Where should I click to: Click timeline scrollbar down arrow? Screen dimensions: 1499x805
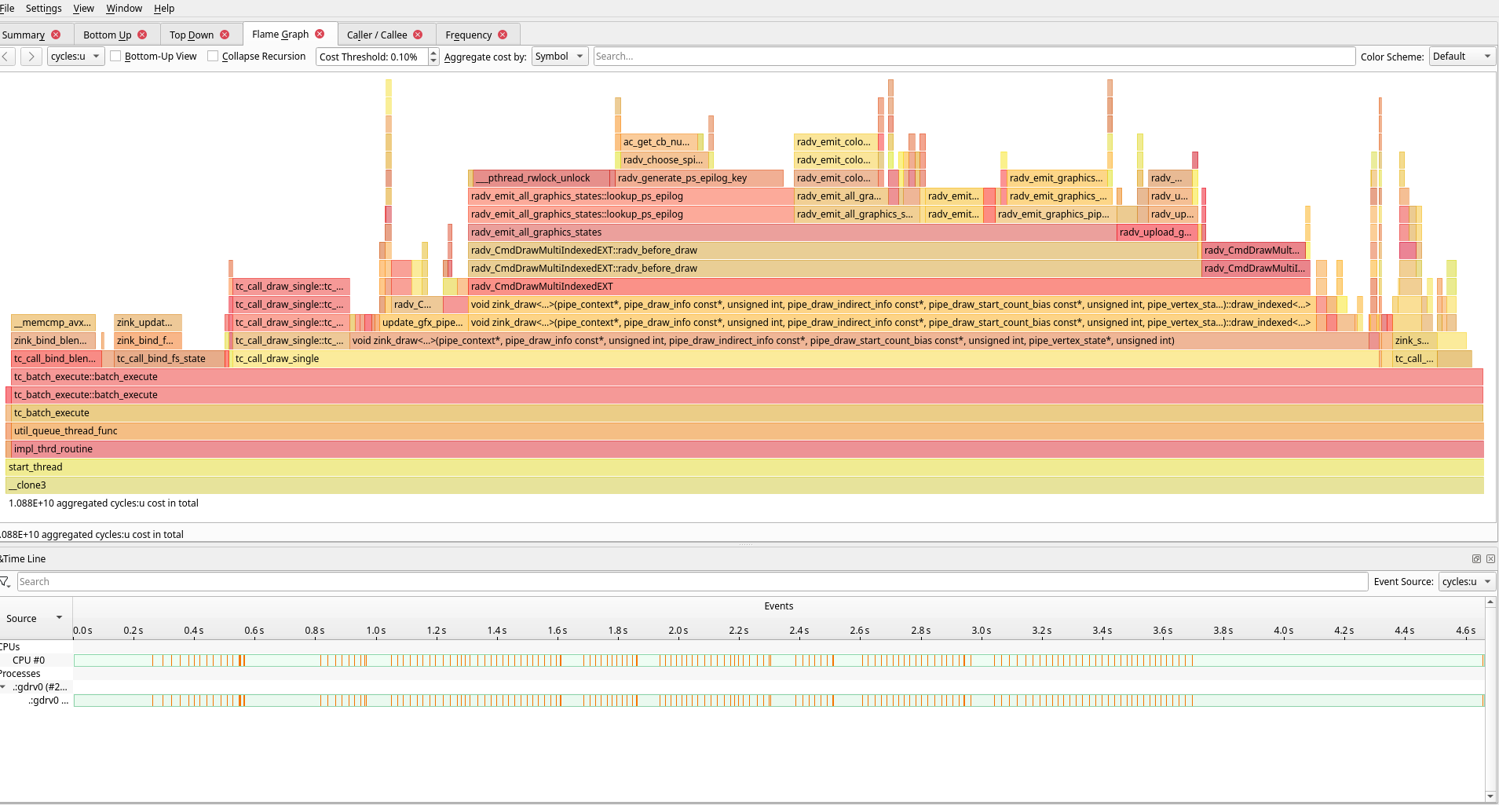[1490, 796]
